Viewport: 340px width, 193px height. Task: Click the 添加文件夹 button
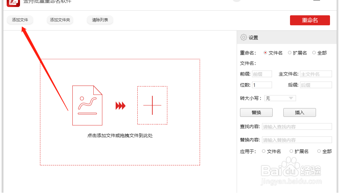tap(60, 20)
